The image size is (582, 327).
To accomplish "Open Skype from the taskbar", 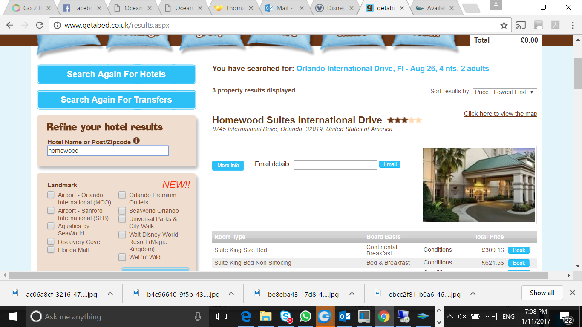I will click(x=286, y=316).
